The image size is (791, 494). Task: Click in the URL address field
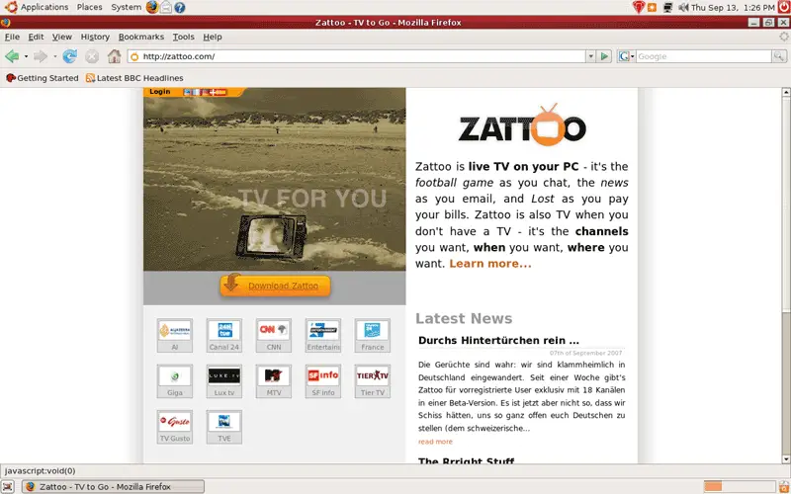356,56
